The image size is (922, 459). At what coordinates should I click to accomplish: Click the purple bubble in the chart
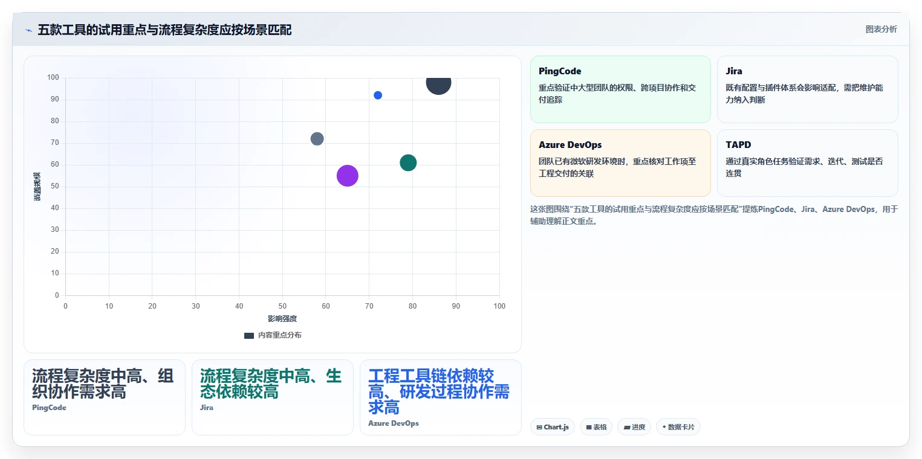pos(348,176)
